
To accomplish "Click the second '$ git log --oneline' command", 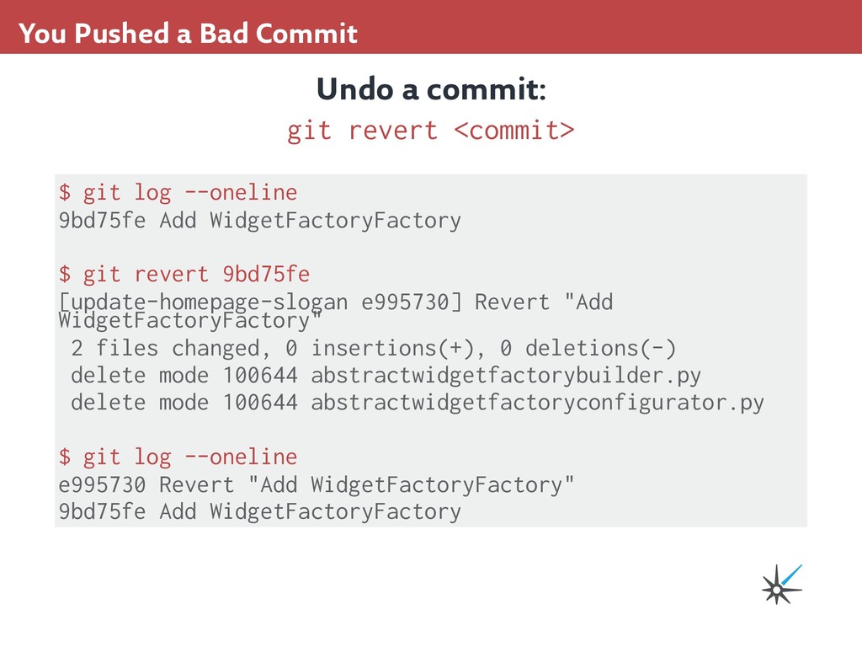I will 178,457.
